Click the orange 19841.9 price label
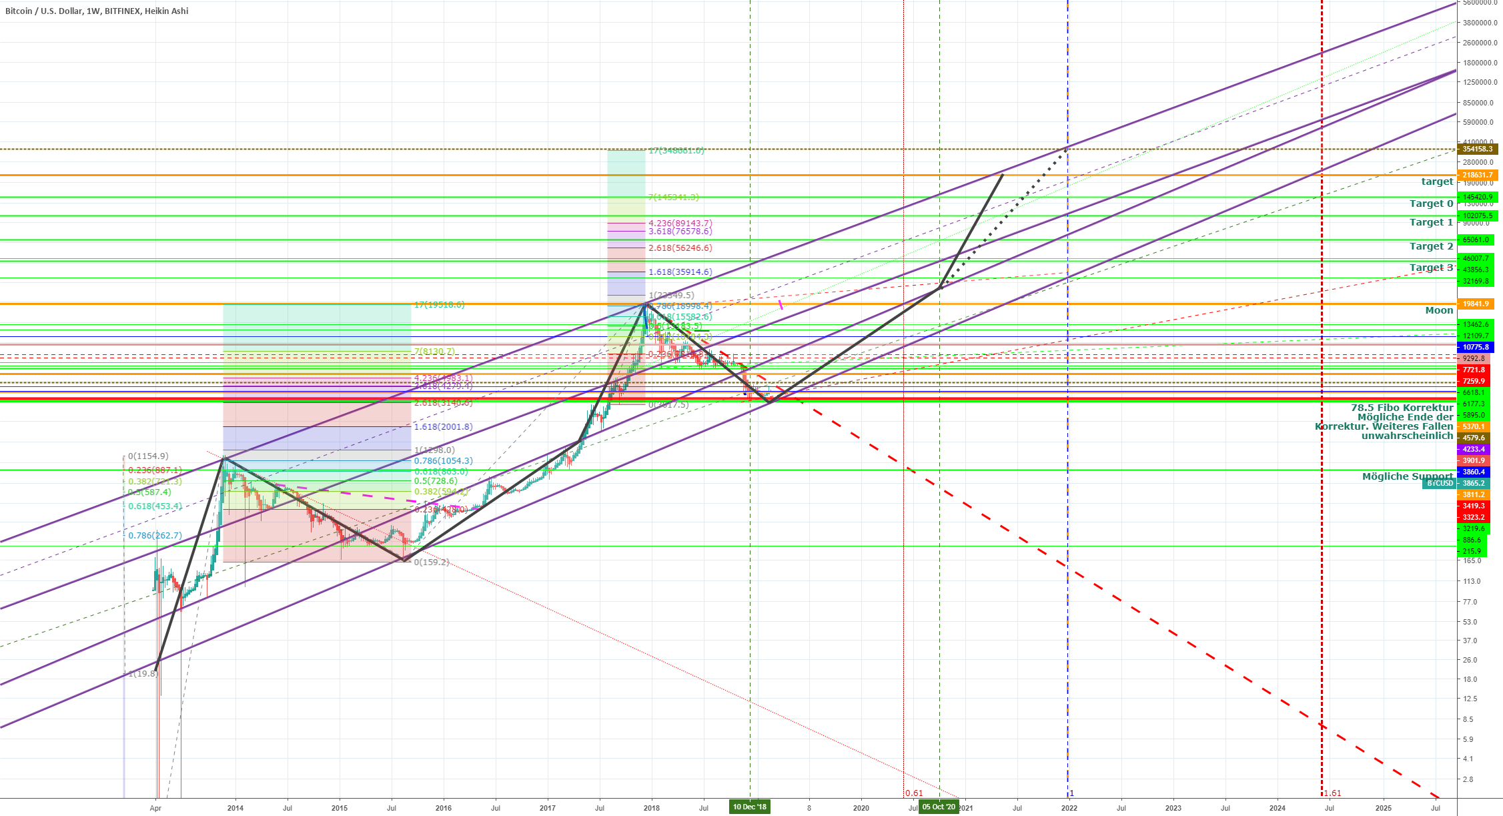 1474,304
